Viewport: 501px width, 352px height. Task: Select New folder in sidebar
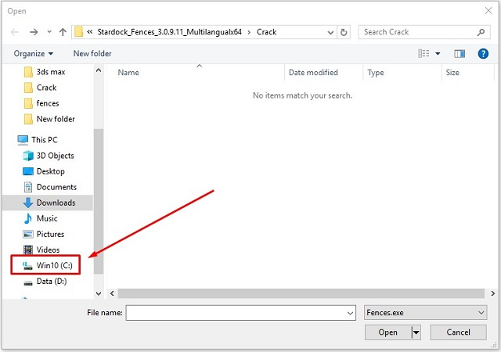coord(49,119)
